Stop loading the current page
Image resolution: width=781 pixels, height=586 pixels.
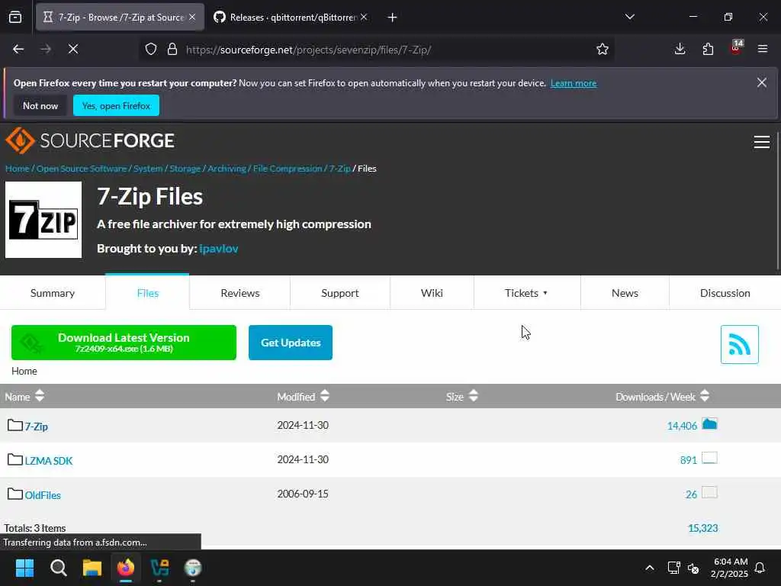[73, 49]
